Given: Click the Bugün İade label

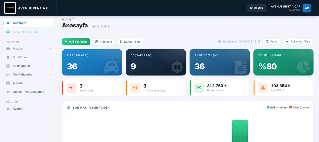Looking at the screenshot, I should click(87, 90).
